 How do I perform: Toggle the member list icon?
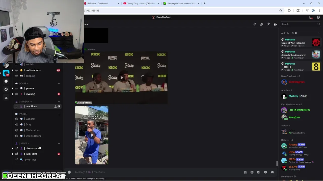pos(275,24)
